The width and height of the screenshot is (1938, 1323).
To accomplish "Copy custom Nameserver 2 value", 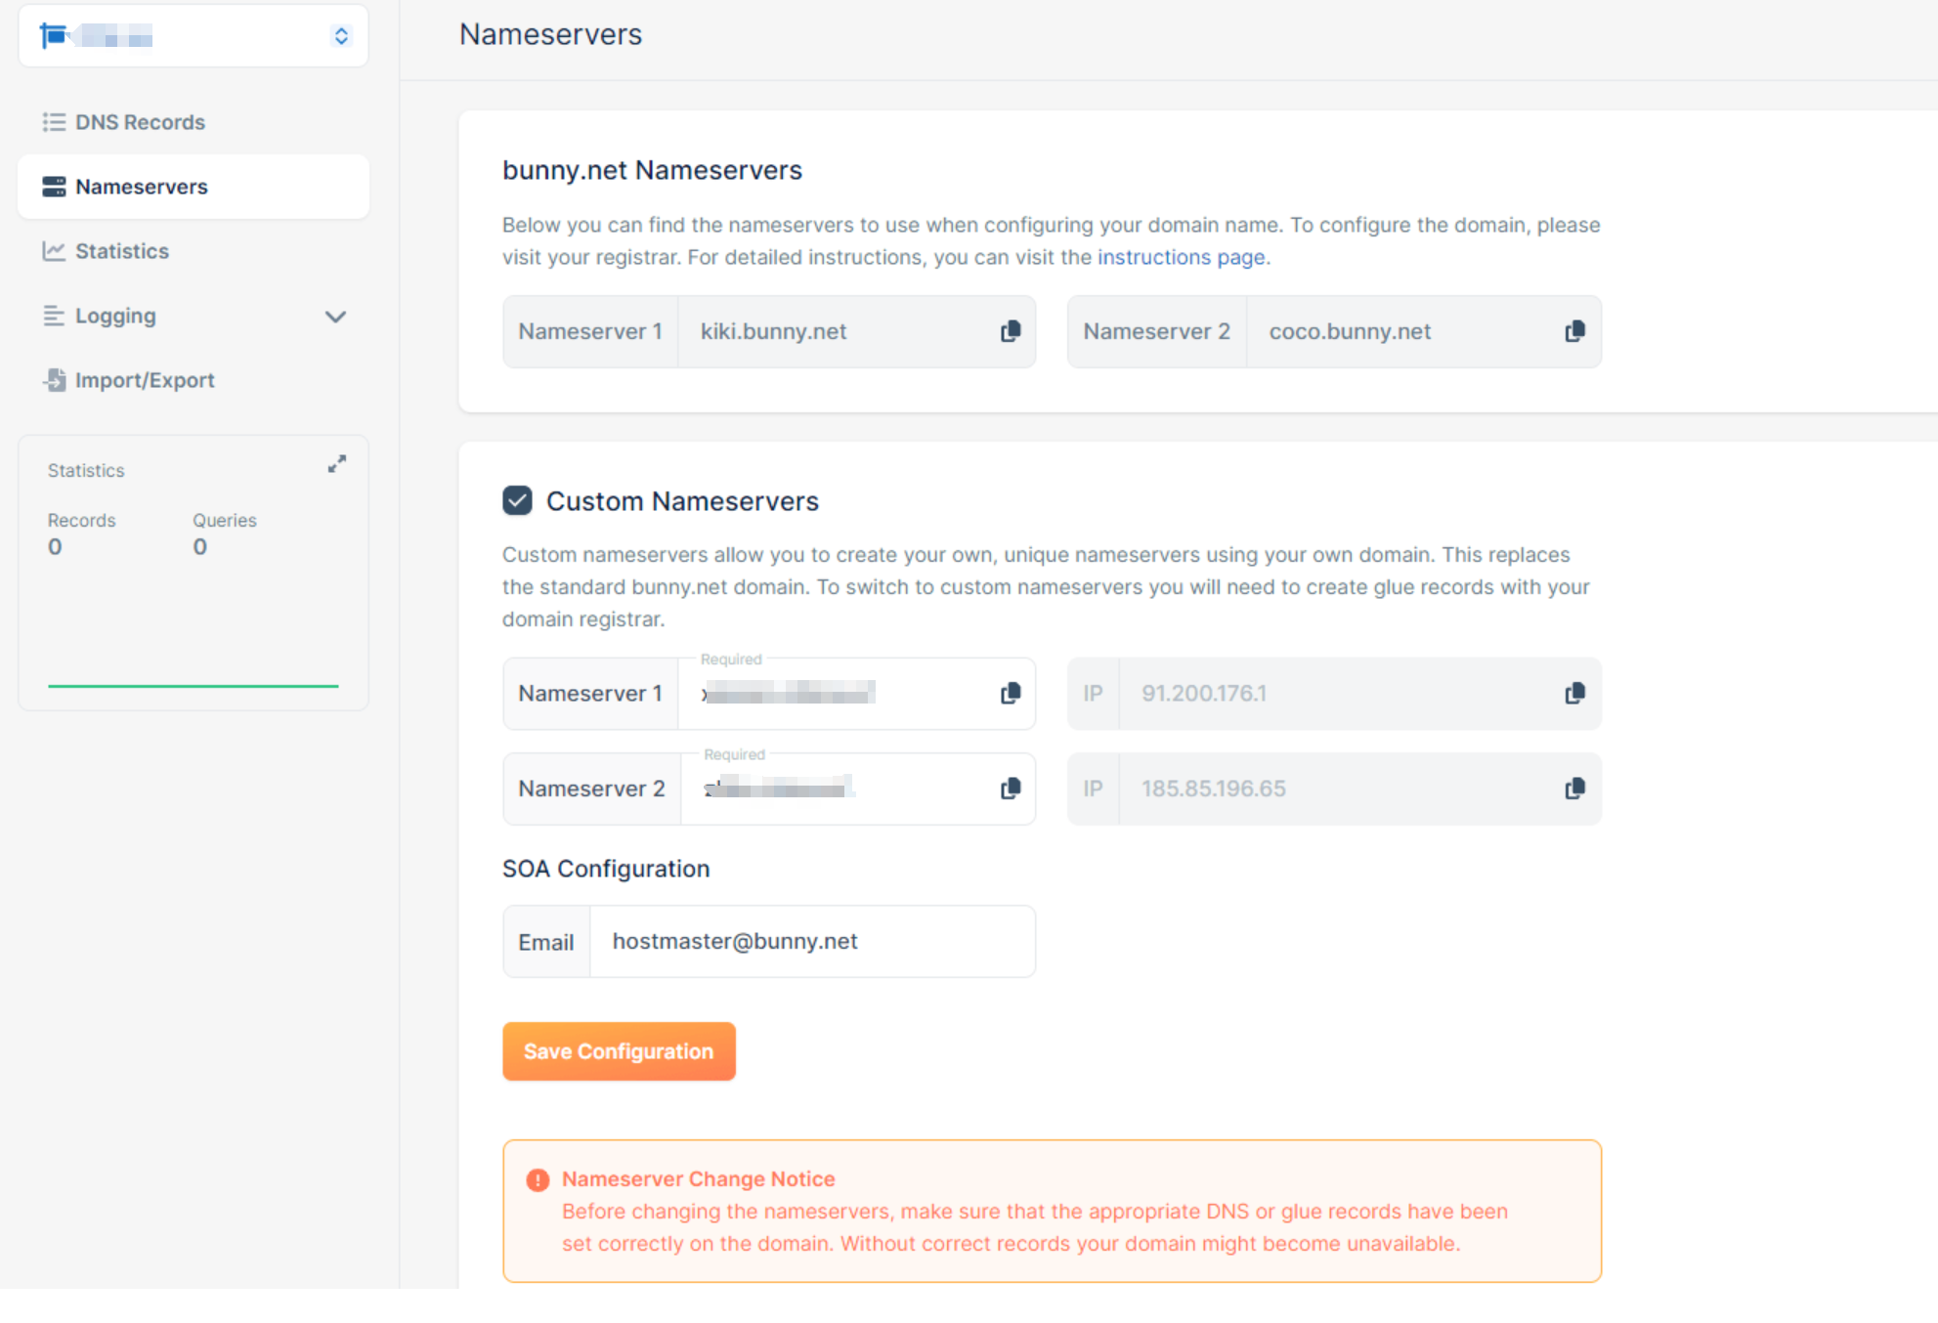I will coord(1011,789).
